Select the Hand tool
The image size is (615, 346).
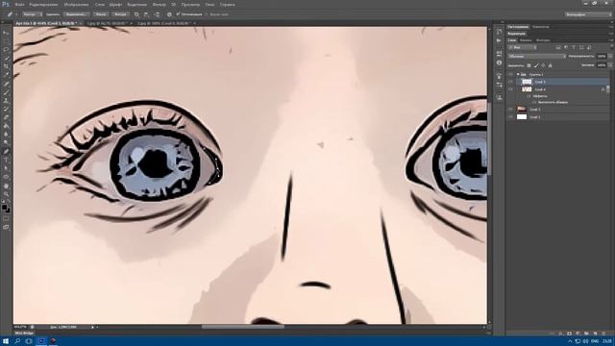click(6, 185)
